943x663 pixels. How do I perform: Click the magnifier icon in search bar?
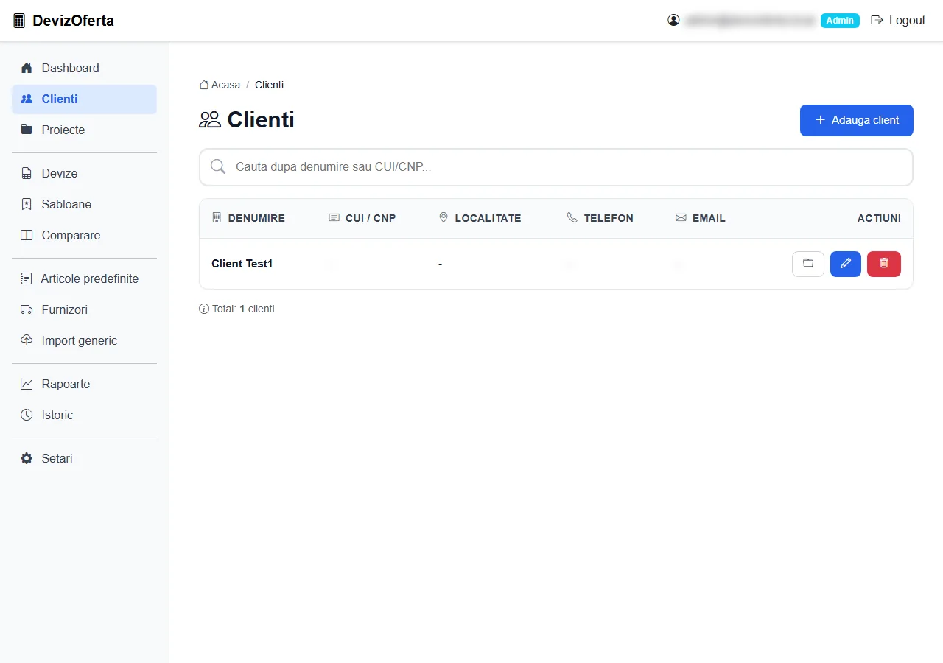point(218,167)
